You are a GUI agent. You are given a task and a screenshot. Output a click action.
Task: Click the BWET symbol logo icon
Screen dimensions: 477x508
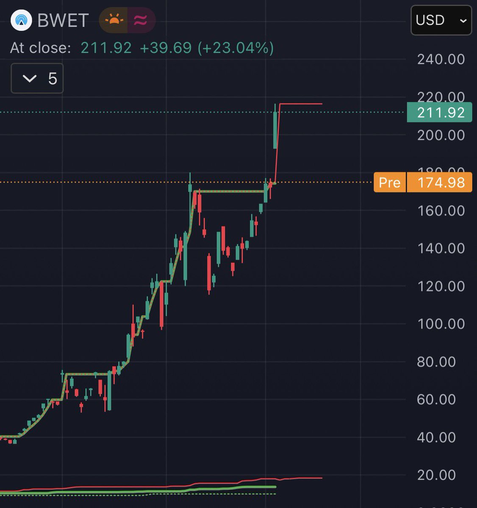[x=21, y=20]
